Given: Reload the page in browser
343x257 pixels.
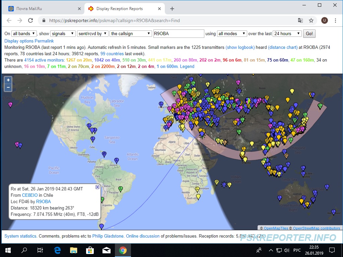Looking at the screenshot, I should click(30, 20).
